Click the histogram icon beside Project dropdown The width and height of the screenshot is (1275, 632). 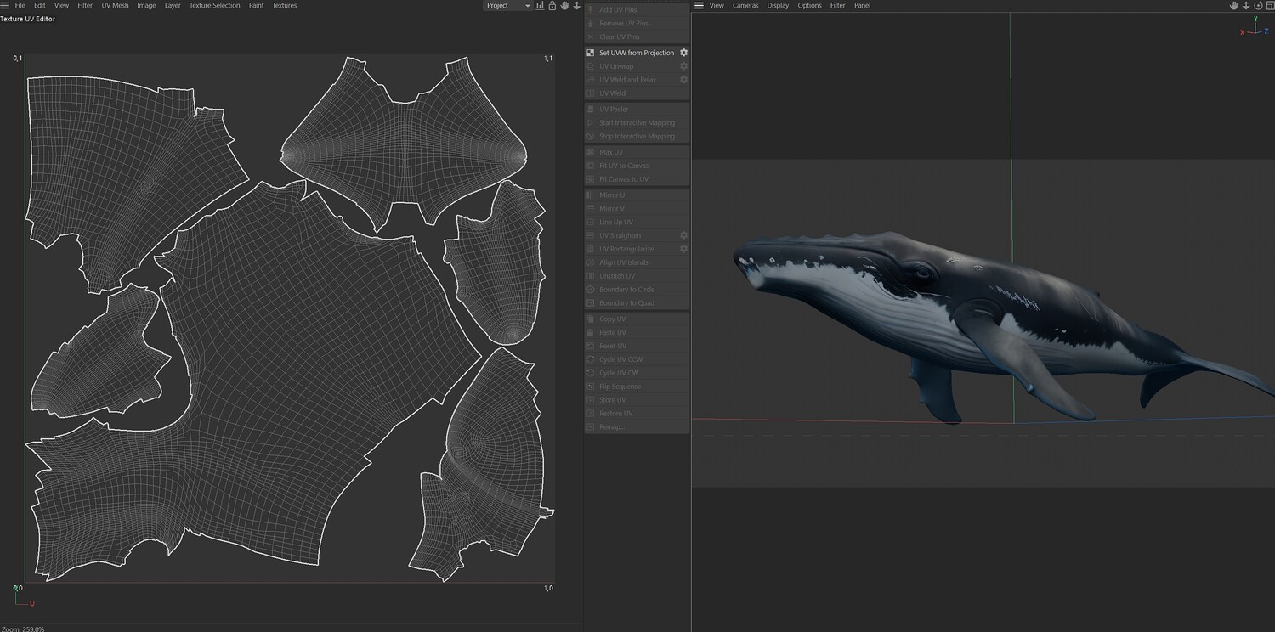coord(540,6)
